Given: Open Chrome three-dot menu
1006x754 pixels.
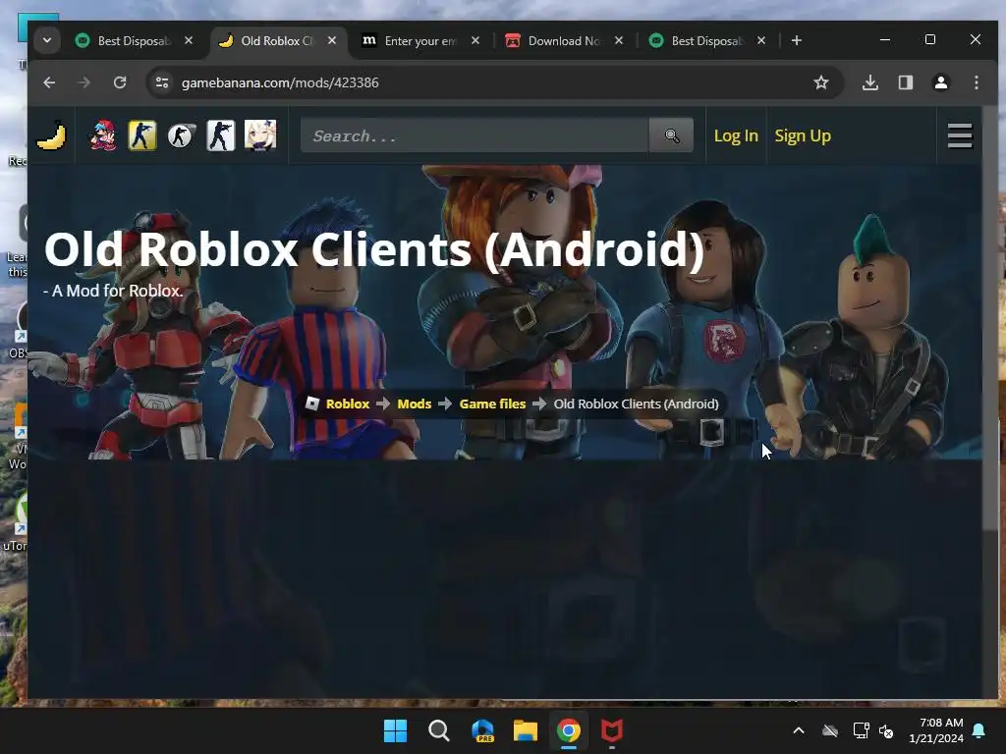Looking at the screenshot, I should pyautogui.click(x=976, y=82).
